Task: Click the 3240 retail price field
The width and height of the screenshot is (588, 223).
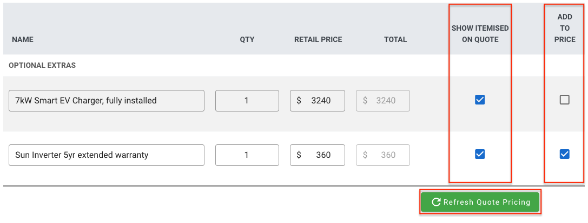Action: [x=317, y=101]
